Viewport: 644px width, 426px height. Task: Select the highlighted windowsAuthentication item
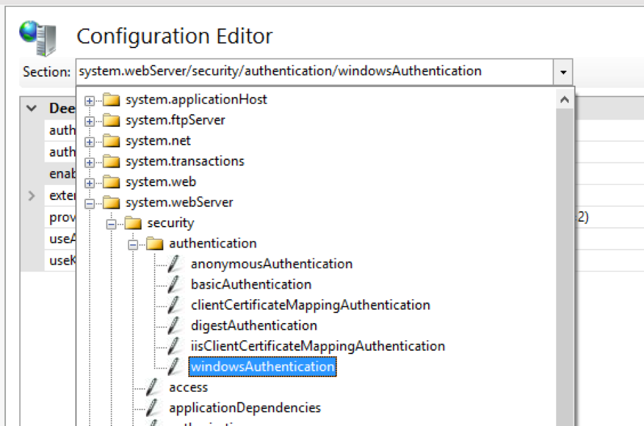pos(262,367)
